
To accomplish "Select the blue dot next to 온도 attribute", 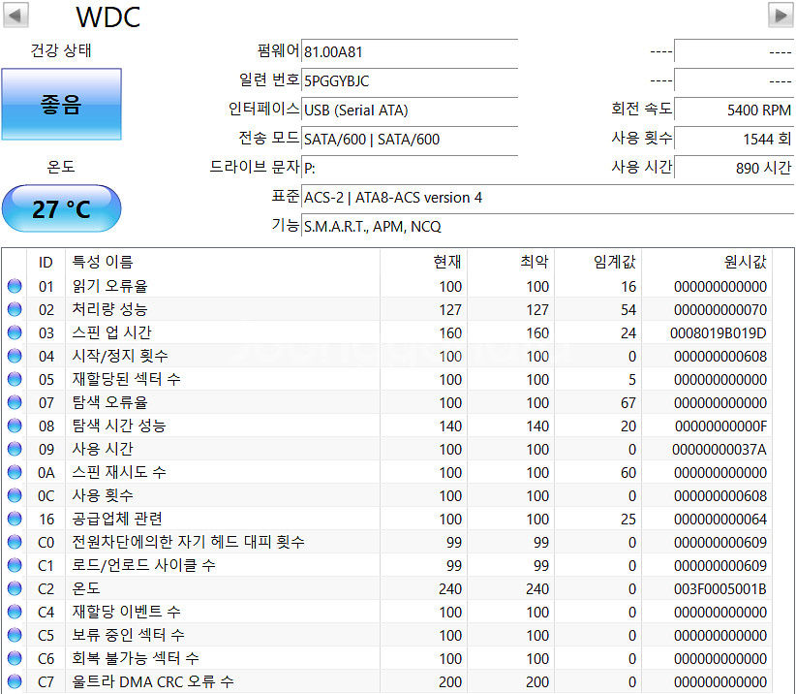I will pos(14,588).
